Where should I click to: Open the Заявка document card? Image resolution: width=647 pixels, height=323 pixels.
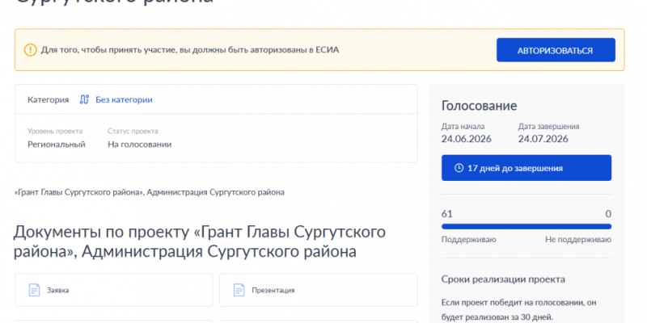coord(113,290)
